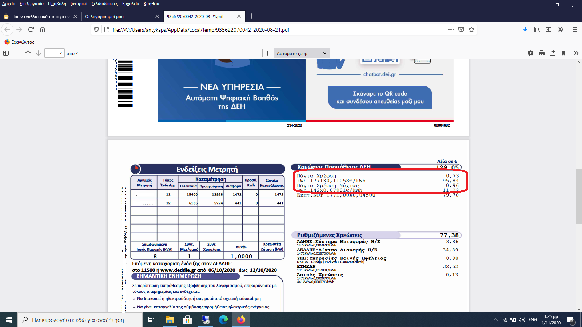Click the vertical scrollbar thumb
582x327 pixels.
click(579, 197)
